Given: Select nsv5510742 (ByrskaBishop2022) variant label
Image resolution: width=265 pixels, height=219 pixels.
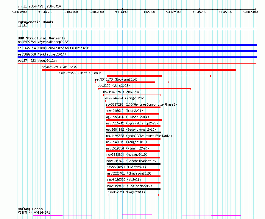Looking at the screenshot, I should pyautogui.click(x=132, y=123).
